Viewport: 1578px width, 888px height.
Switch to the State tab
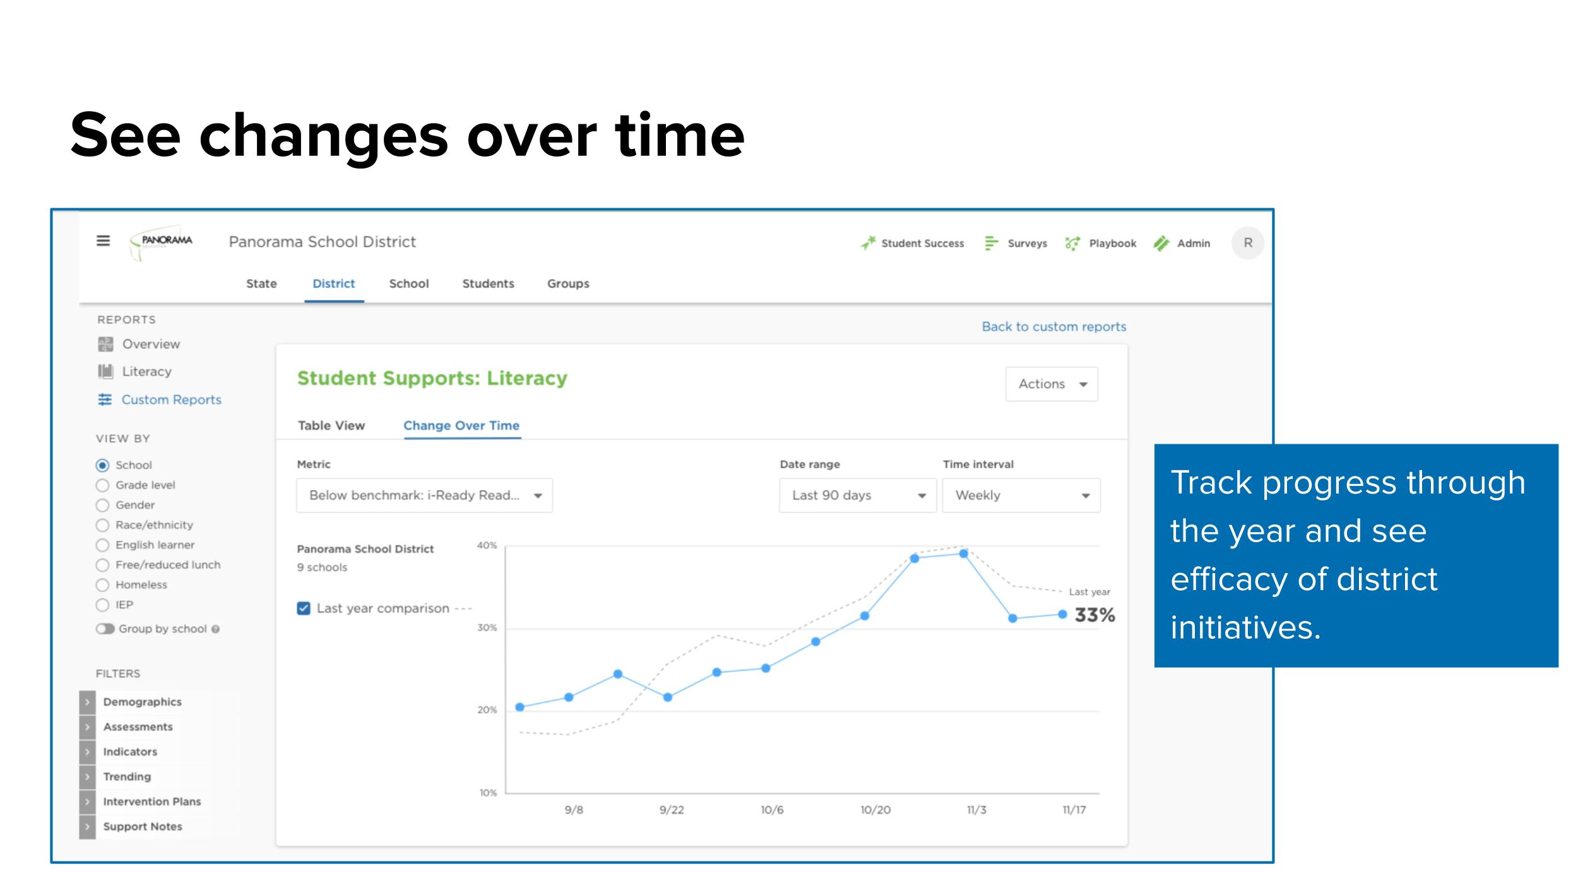[x=261, y=284]
